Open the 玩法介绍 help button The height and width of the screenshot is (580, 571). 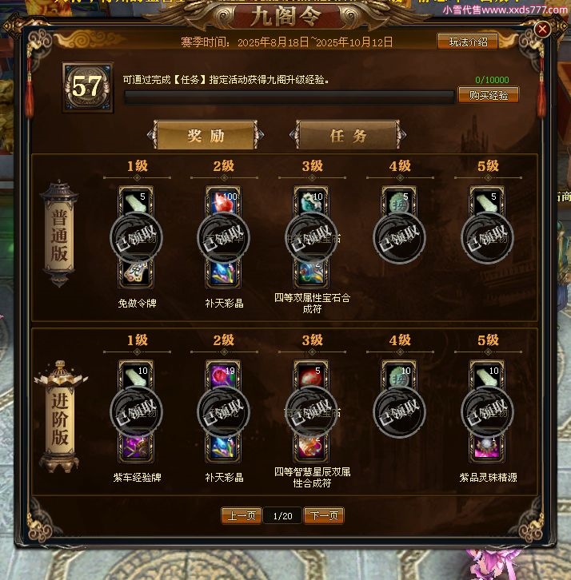click(x=468, y=42)
